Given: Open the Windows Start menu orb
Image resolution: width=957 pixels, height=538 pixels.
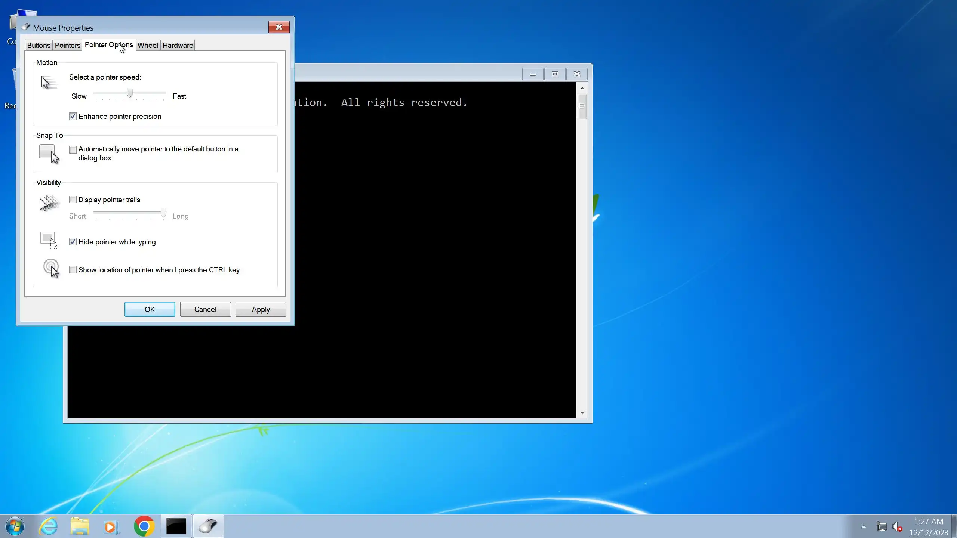Looking at the screenshot, I should [x=15, y=526].
